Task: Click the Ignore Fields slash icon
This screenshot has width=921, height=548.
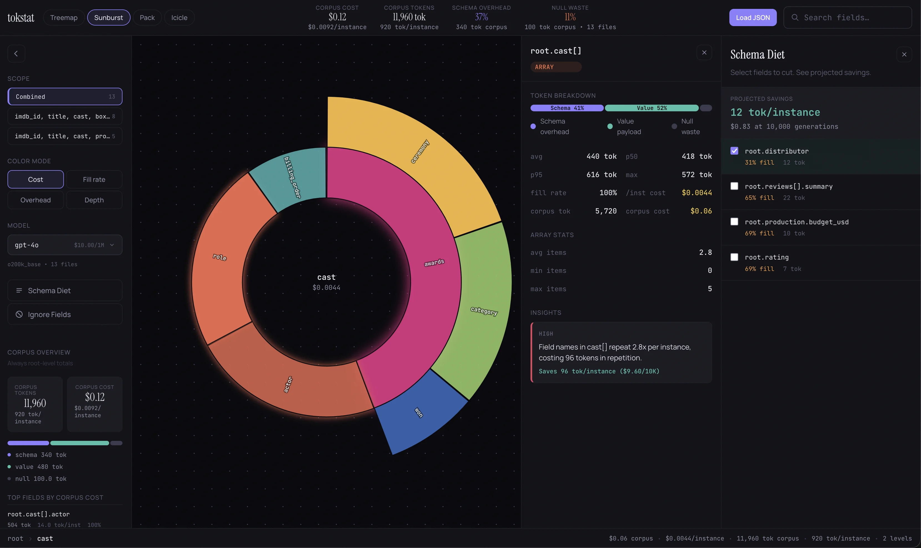Action: pos(19,314)
